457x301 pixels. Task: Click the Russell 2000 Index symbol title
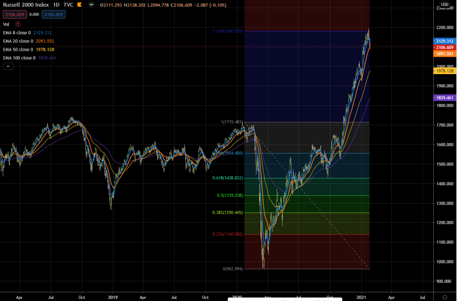tap(26, 5)
